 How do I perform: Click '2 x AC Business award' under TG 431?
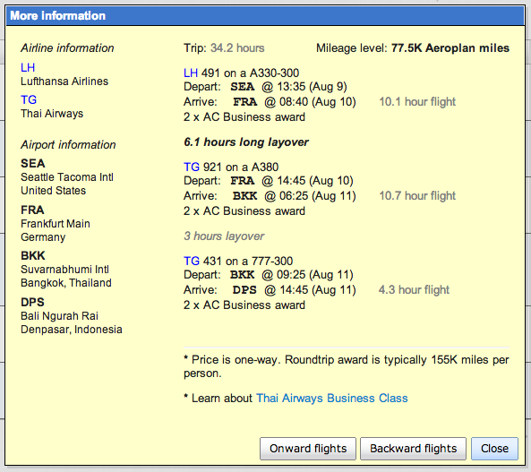point(244,305)
